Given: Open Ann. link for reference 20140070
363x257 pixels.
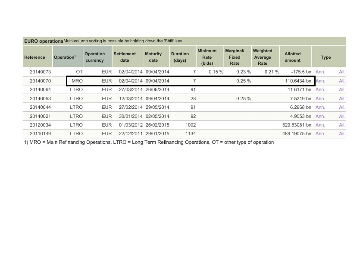Looking at the screenshot, I should (320, 81).
